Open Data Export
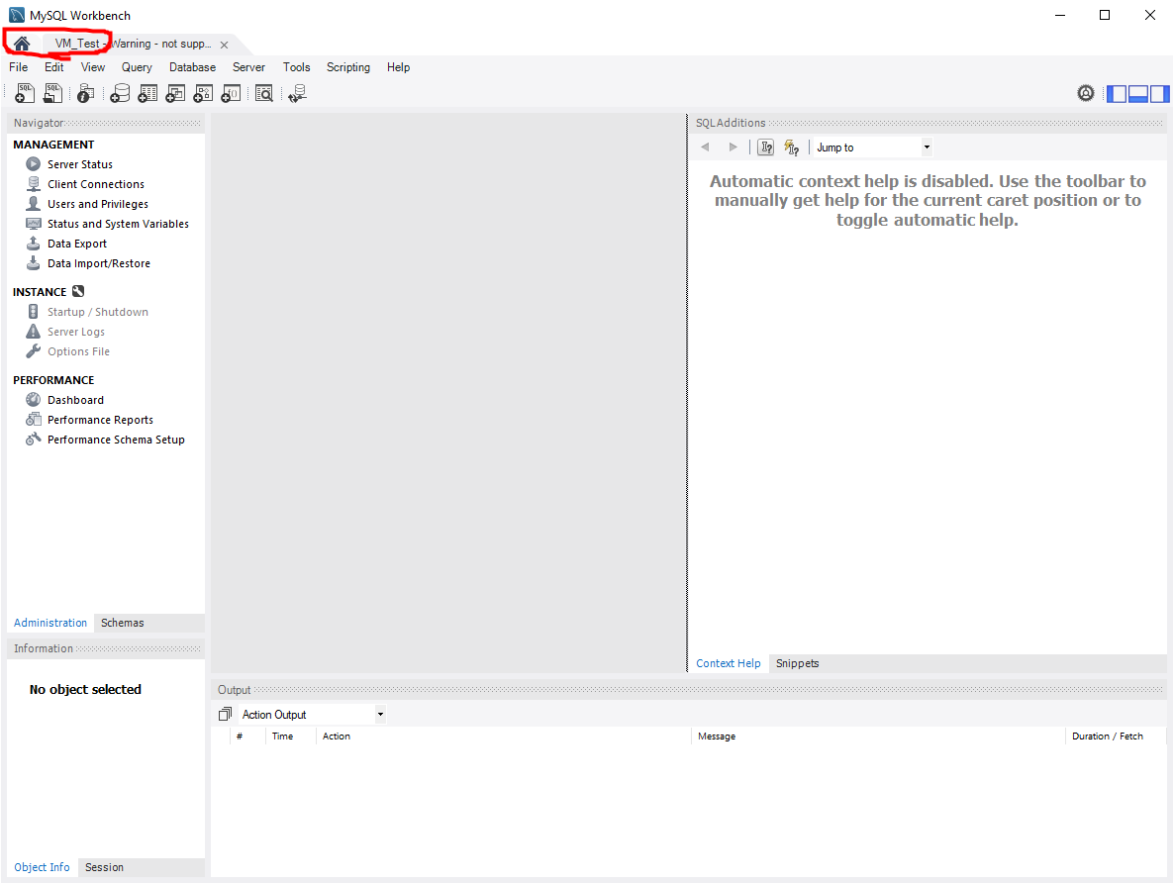 coord(77,244)
